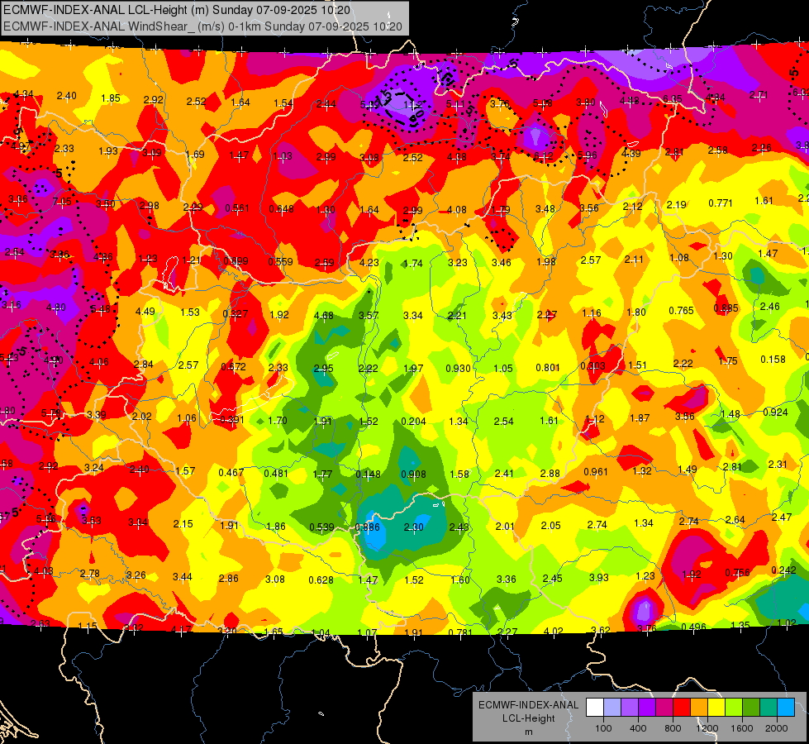The width and height of the screenshot is (809, 744).
Task: Click the wind shear value 0.771
Action: coord(721,203)
